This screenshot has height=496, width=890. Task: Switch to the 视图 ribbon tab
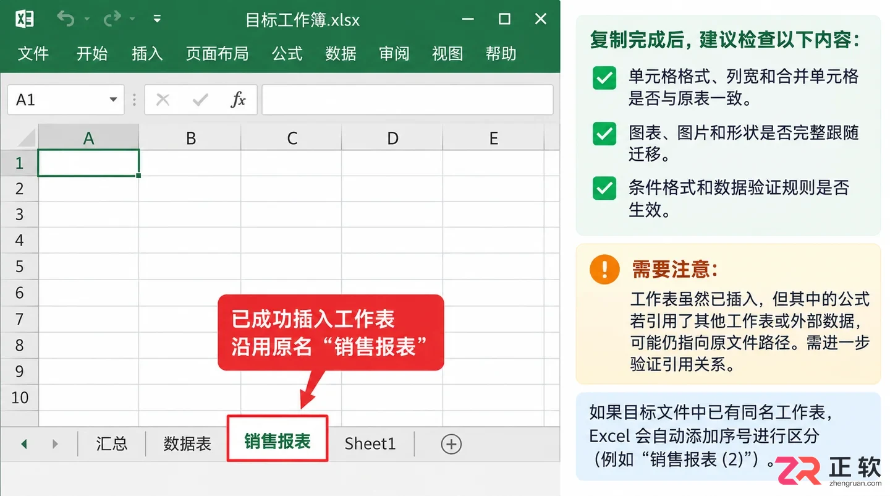(x=447, y=54)
